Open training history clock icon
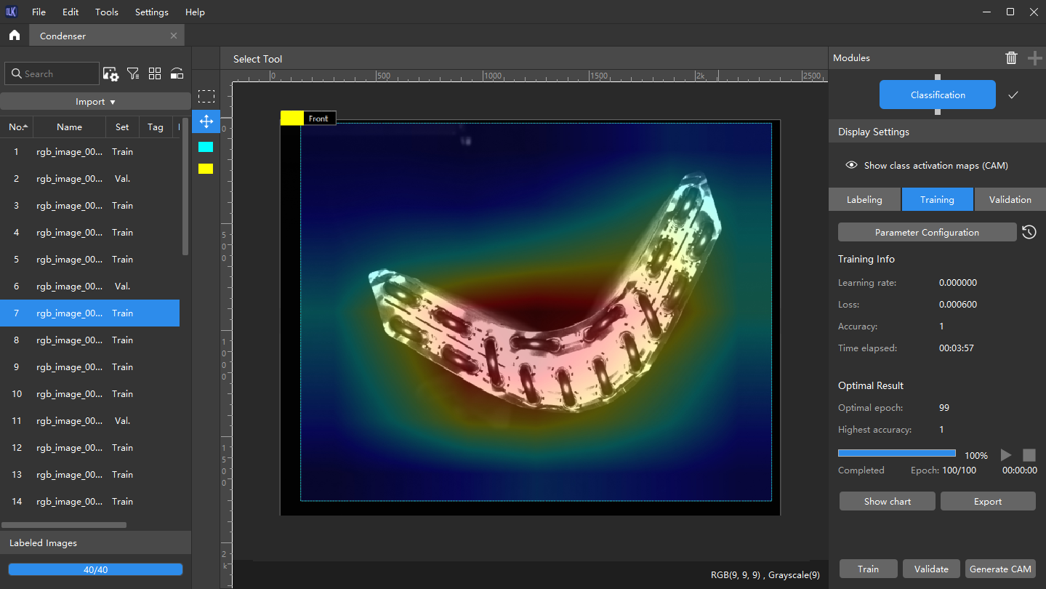This screenshot has width=1046, height=589. coord(1029,232)
